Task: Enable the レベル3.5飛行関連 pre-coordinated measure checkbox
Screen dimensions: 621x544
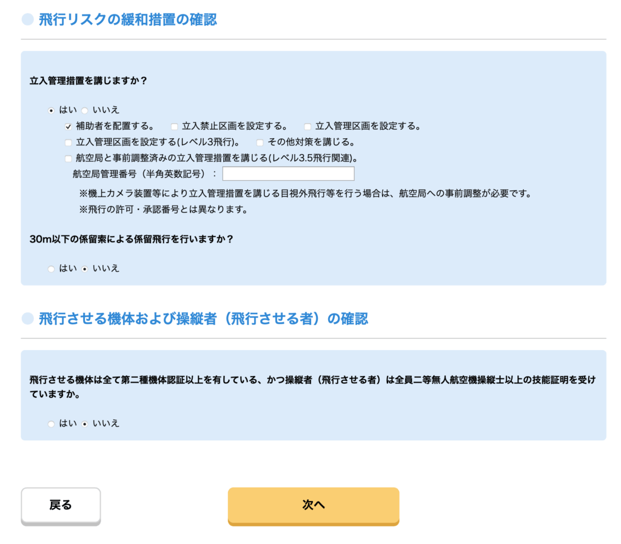Action: pos(69,159)
